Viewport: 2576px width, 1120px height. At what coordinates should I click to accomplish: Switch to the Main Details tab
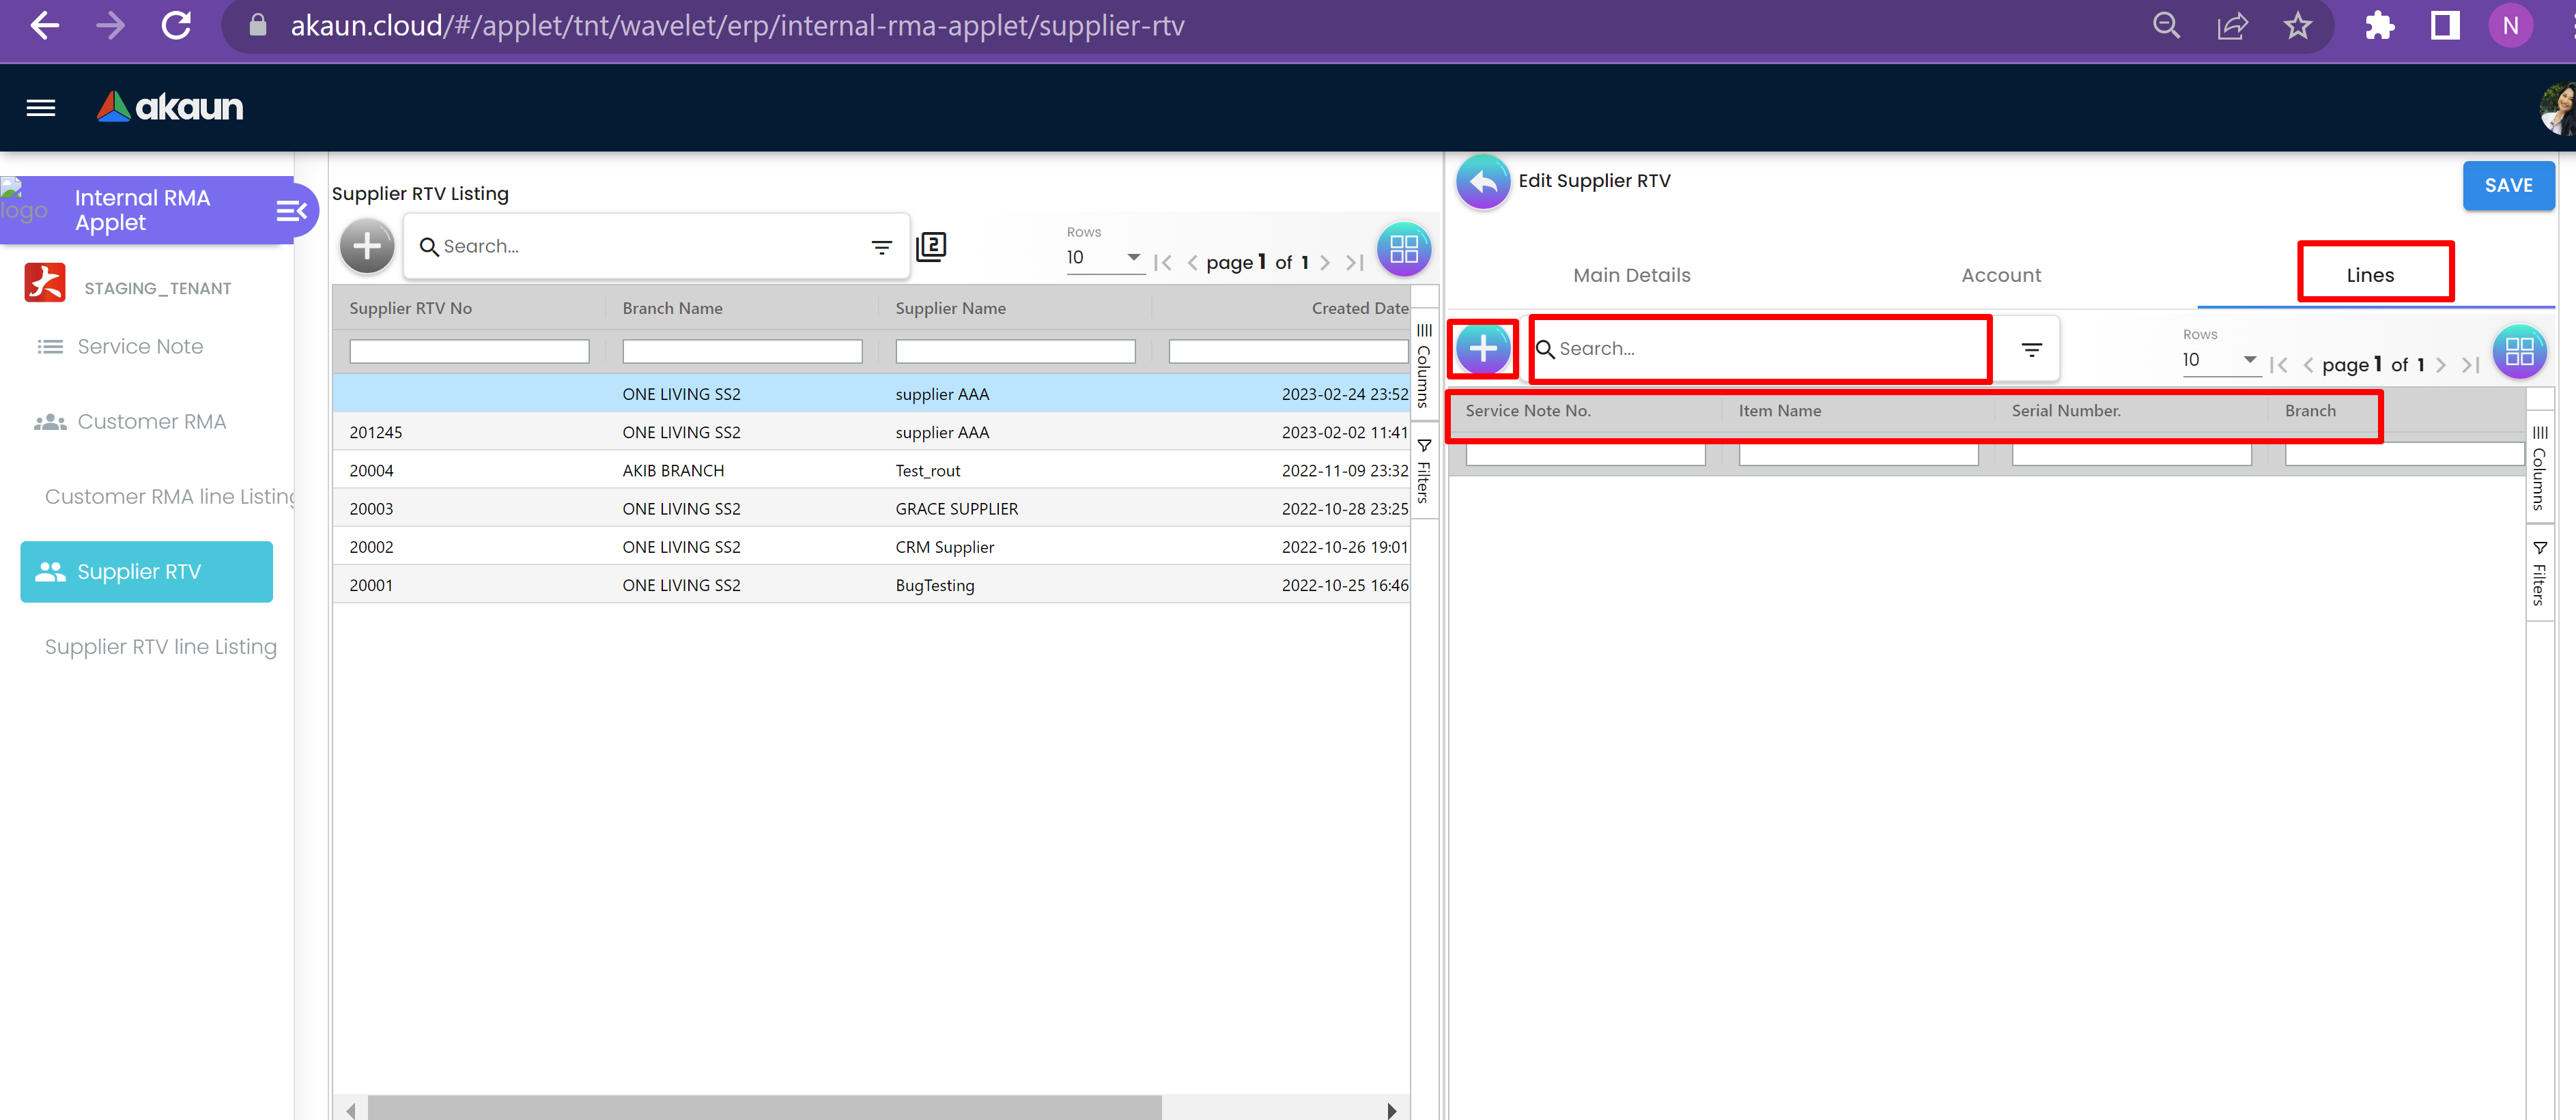point(1631,275)
